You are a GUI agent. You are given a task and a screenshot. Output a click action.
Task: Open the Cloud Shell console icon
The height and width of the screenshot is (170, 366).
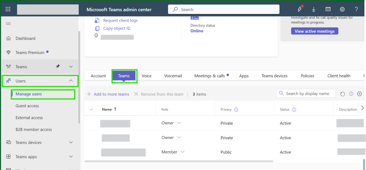328,9
